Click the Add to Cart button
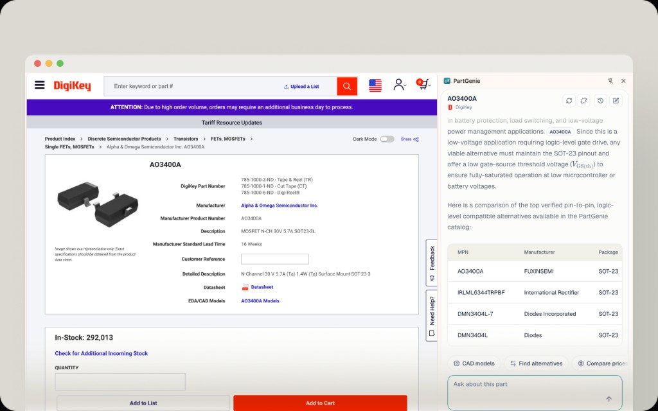Image resolution: width=658 pixels, height=411 pixels. (x=320, y=403)
